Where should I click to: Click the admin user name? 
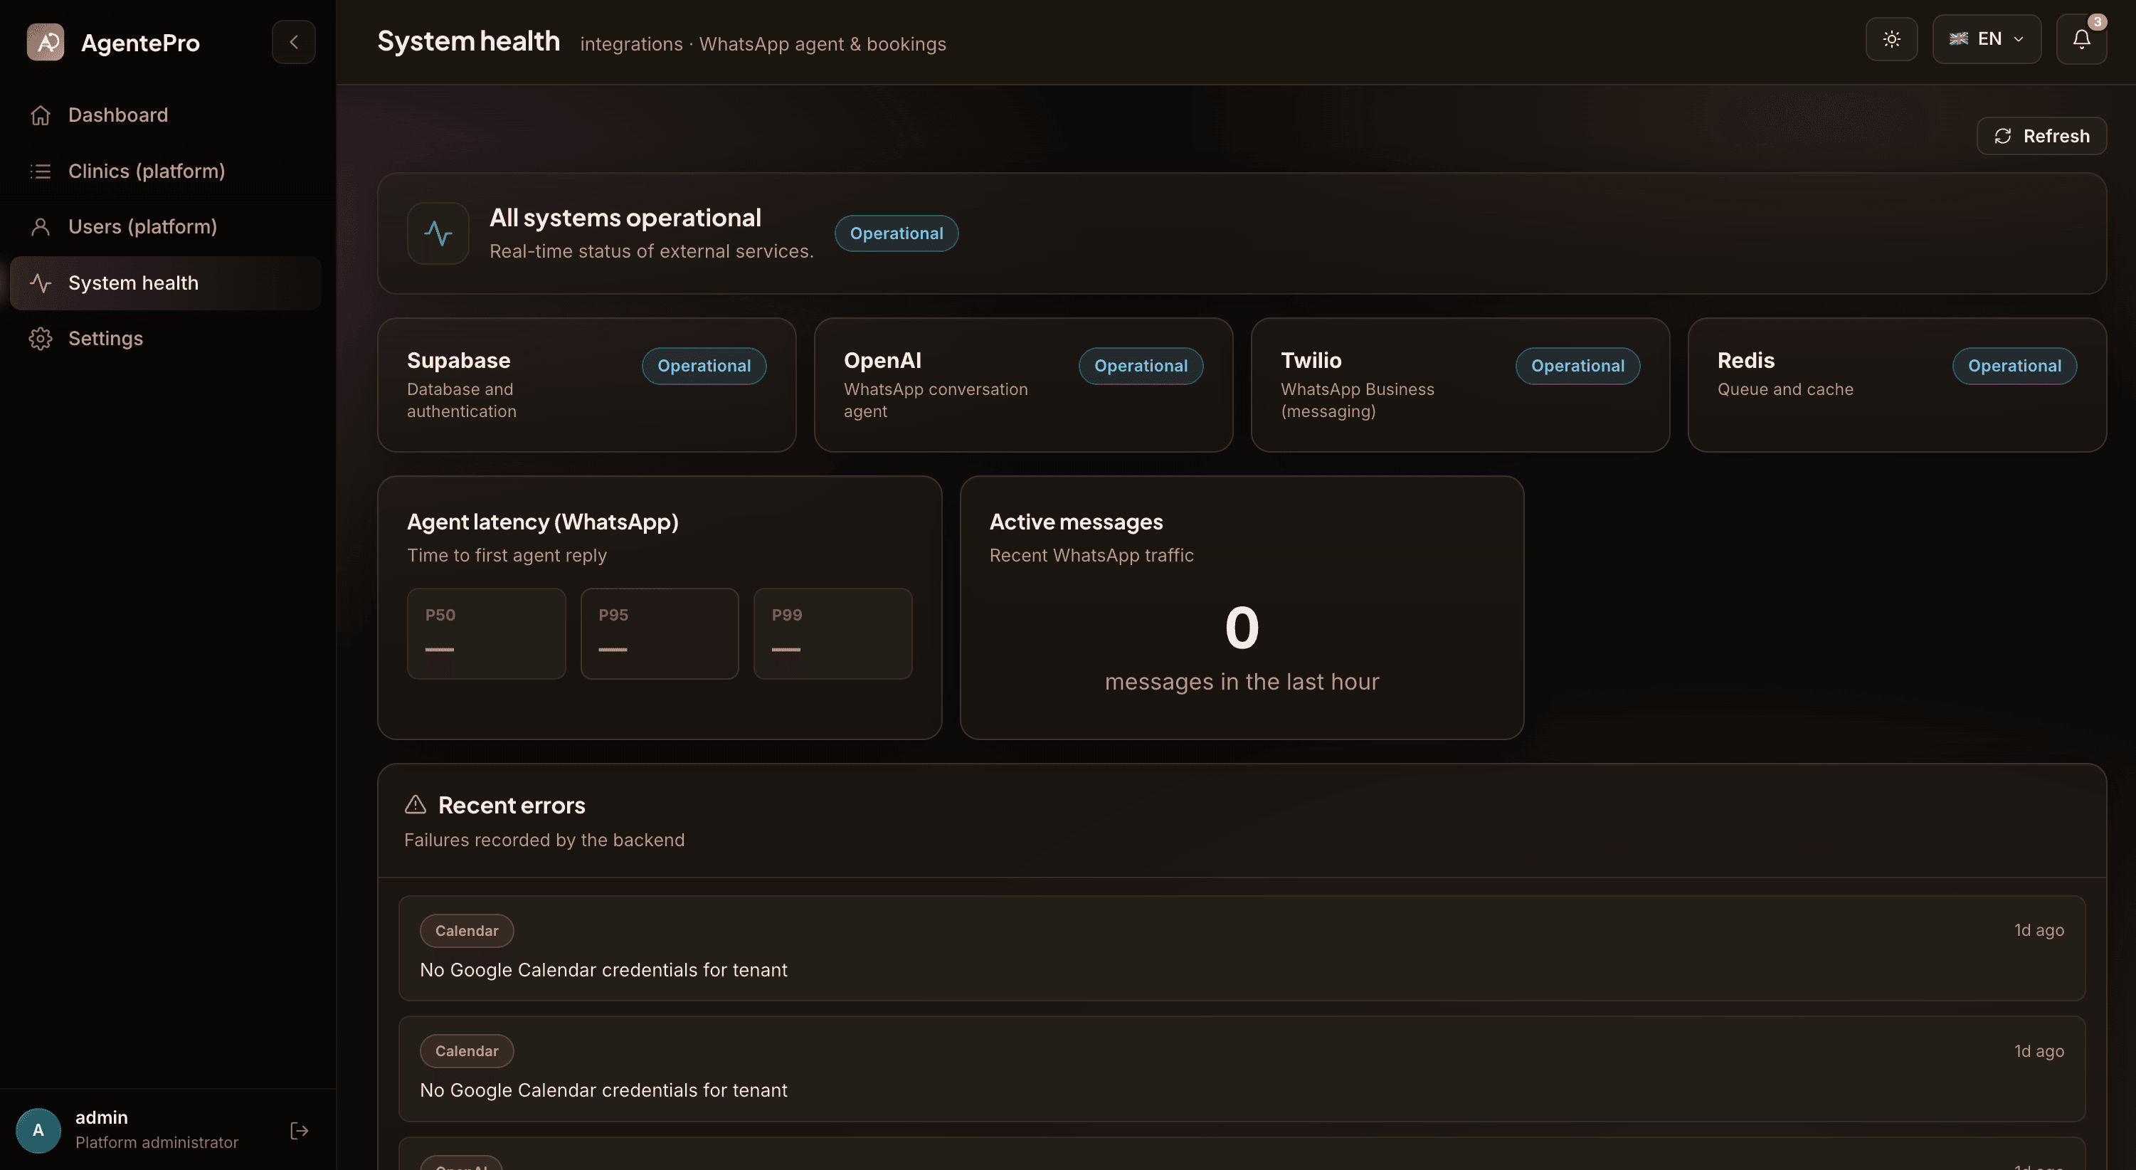101,1117
